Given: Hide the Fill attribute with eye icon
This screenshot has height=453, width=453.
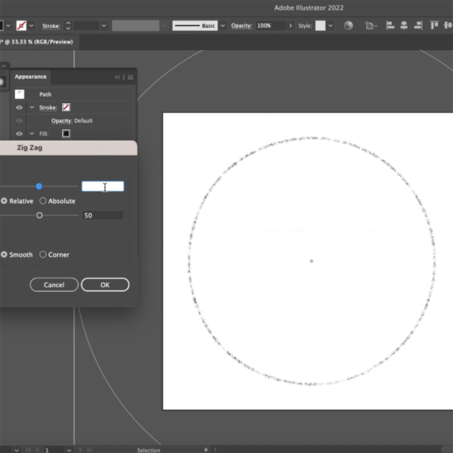Looking at the screenshot, I should (19, 134).
